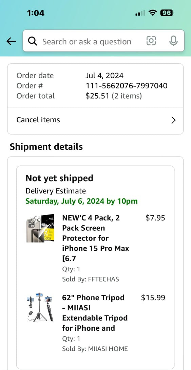Image resolution: width=191 pixels, height=370 pixels.
Task: Tap the order number 111-5662076-7997040
Action: pyautogui.click(x=127, y=86)
